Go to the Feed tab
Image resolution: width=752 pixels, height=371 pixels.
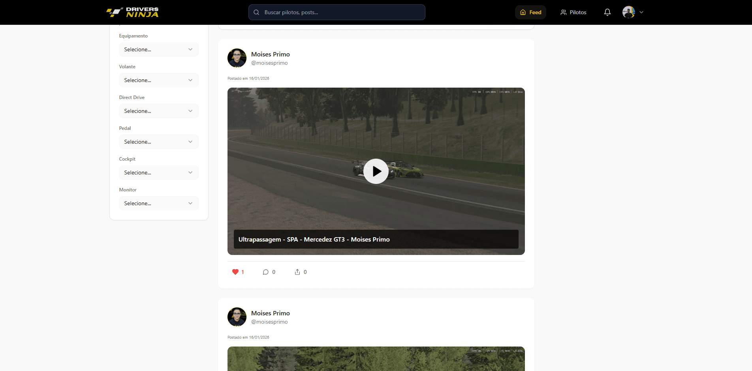pos(530,12)
